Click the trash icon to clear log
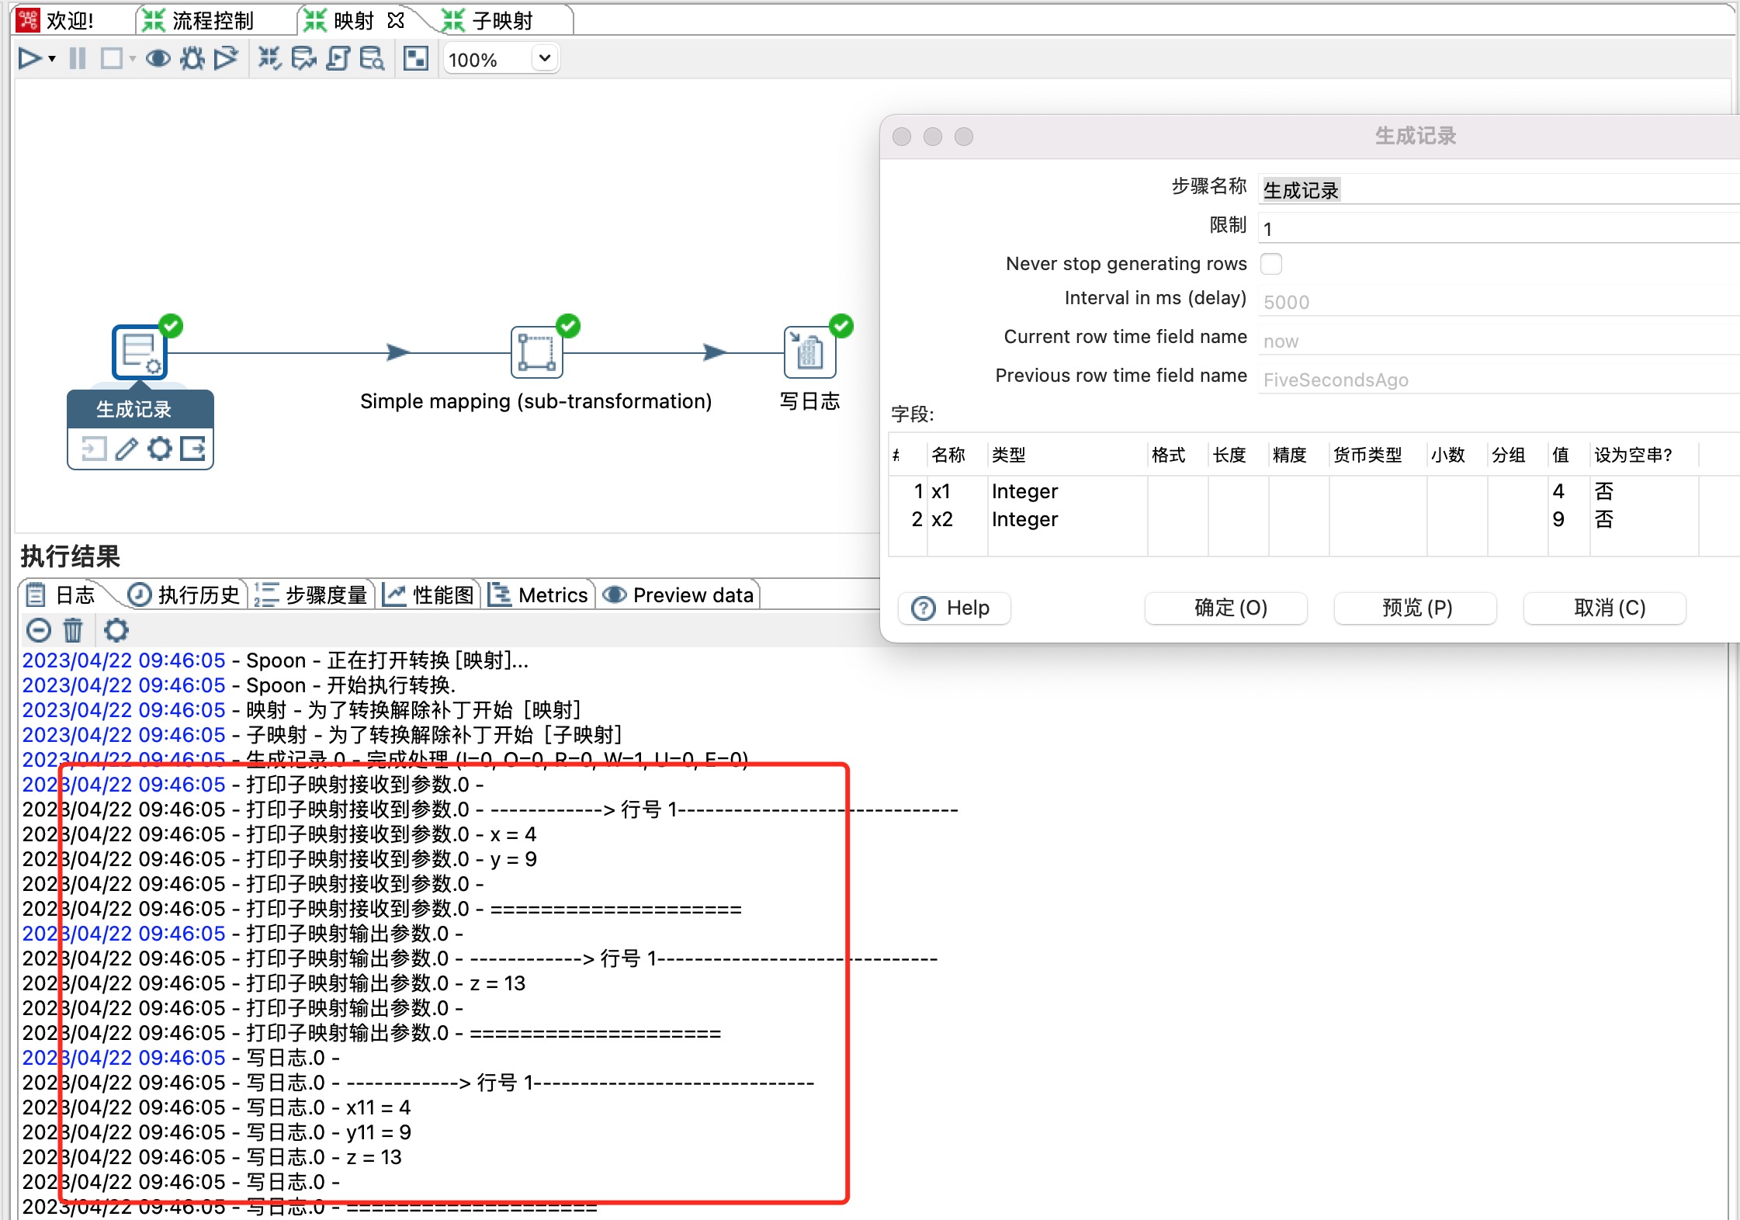 pos(73,630)
